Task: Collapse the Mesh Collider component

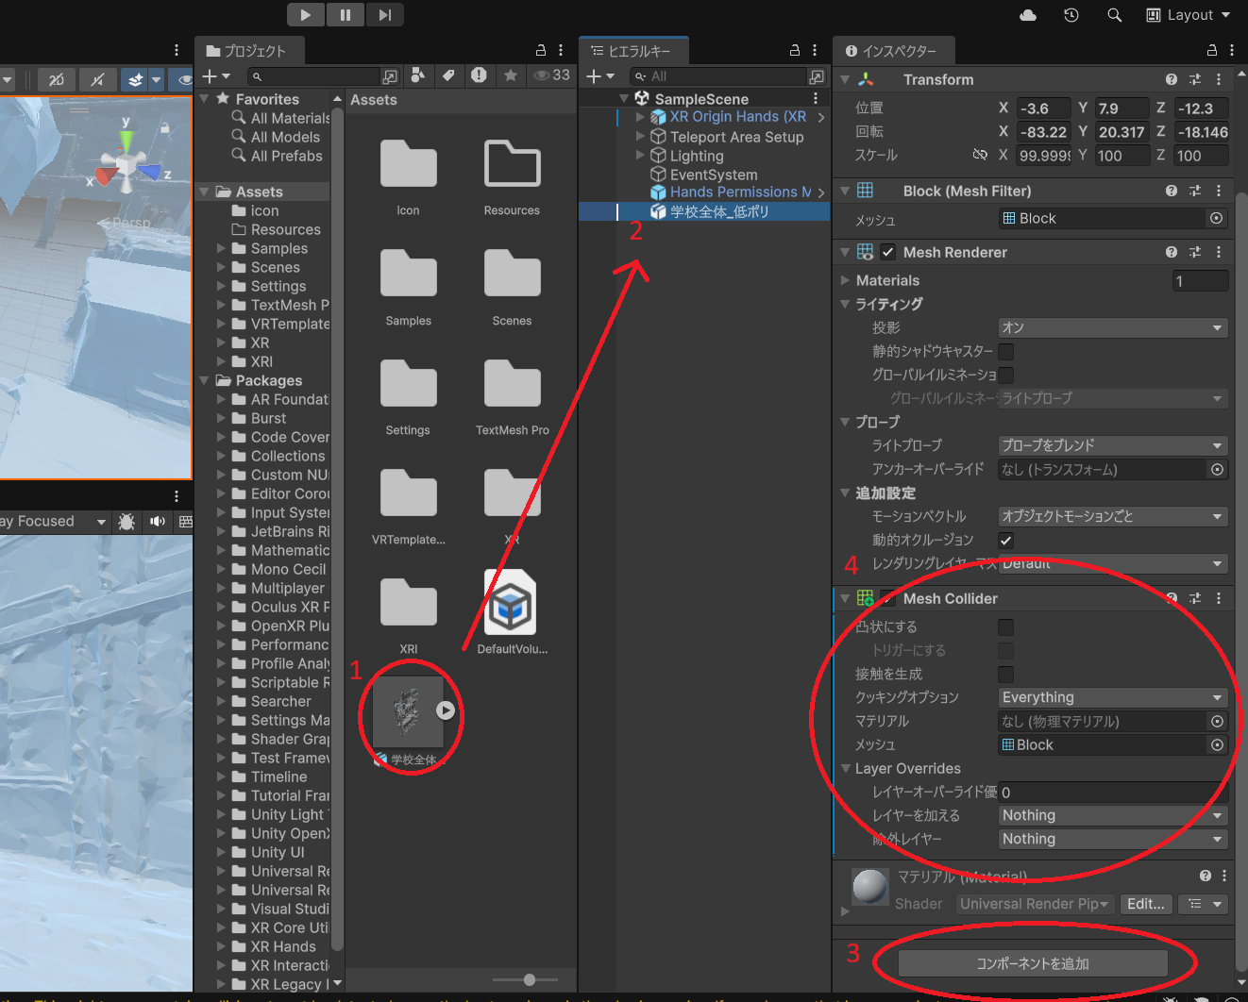Action: [846, 597]
